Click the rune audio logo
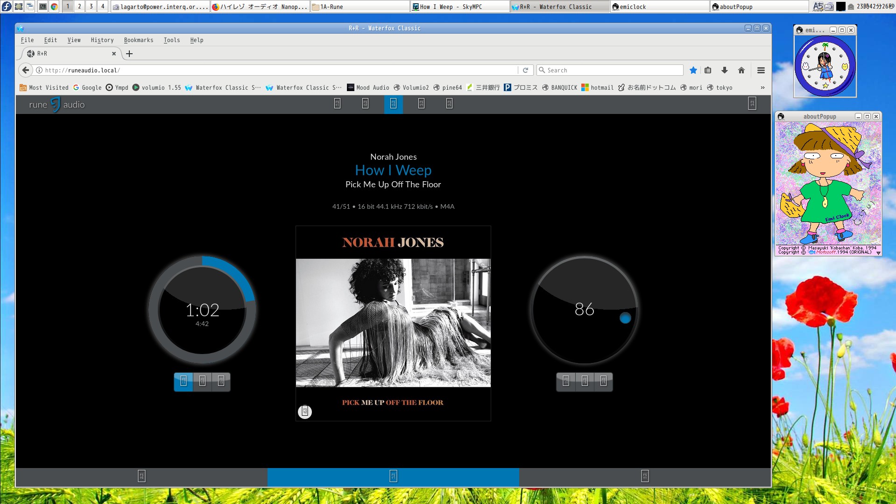 56,105
